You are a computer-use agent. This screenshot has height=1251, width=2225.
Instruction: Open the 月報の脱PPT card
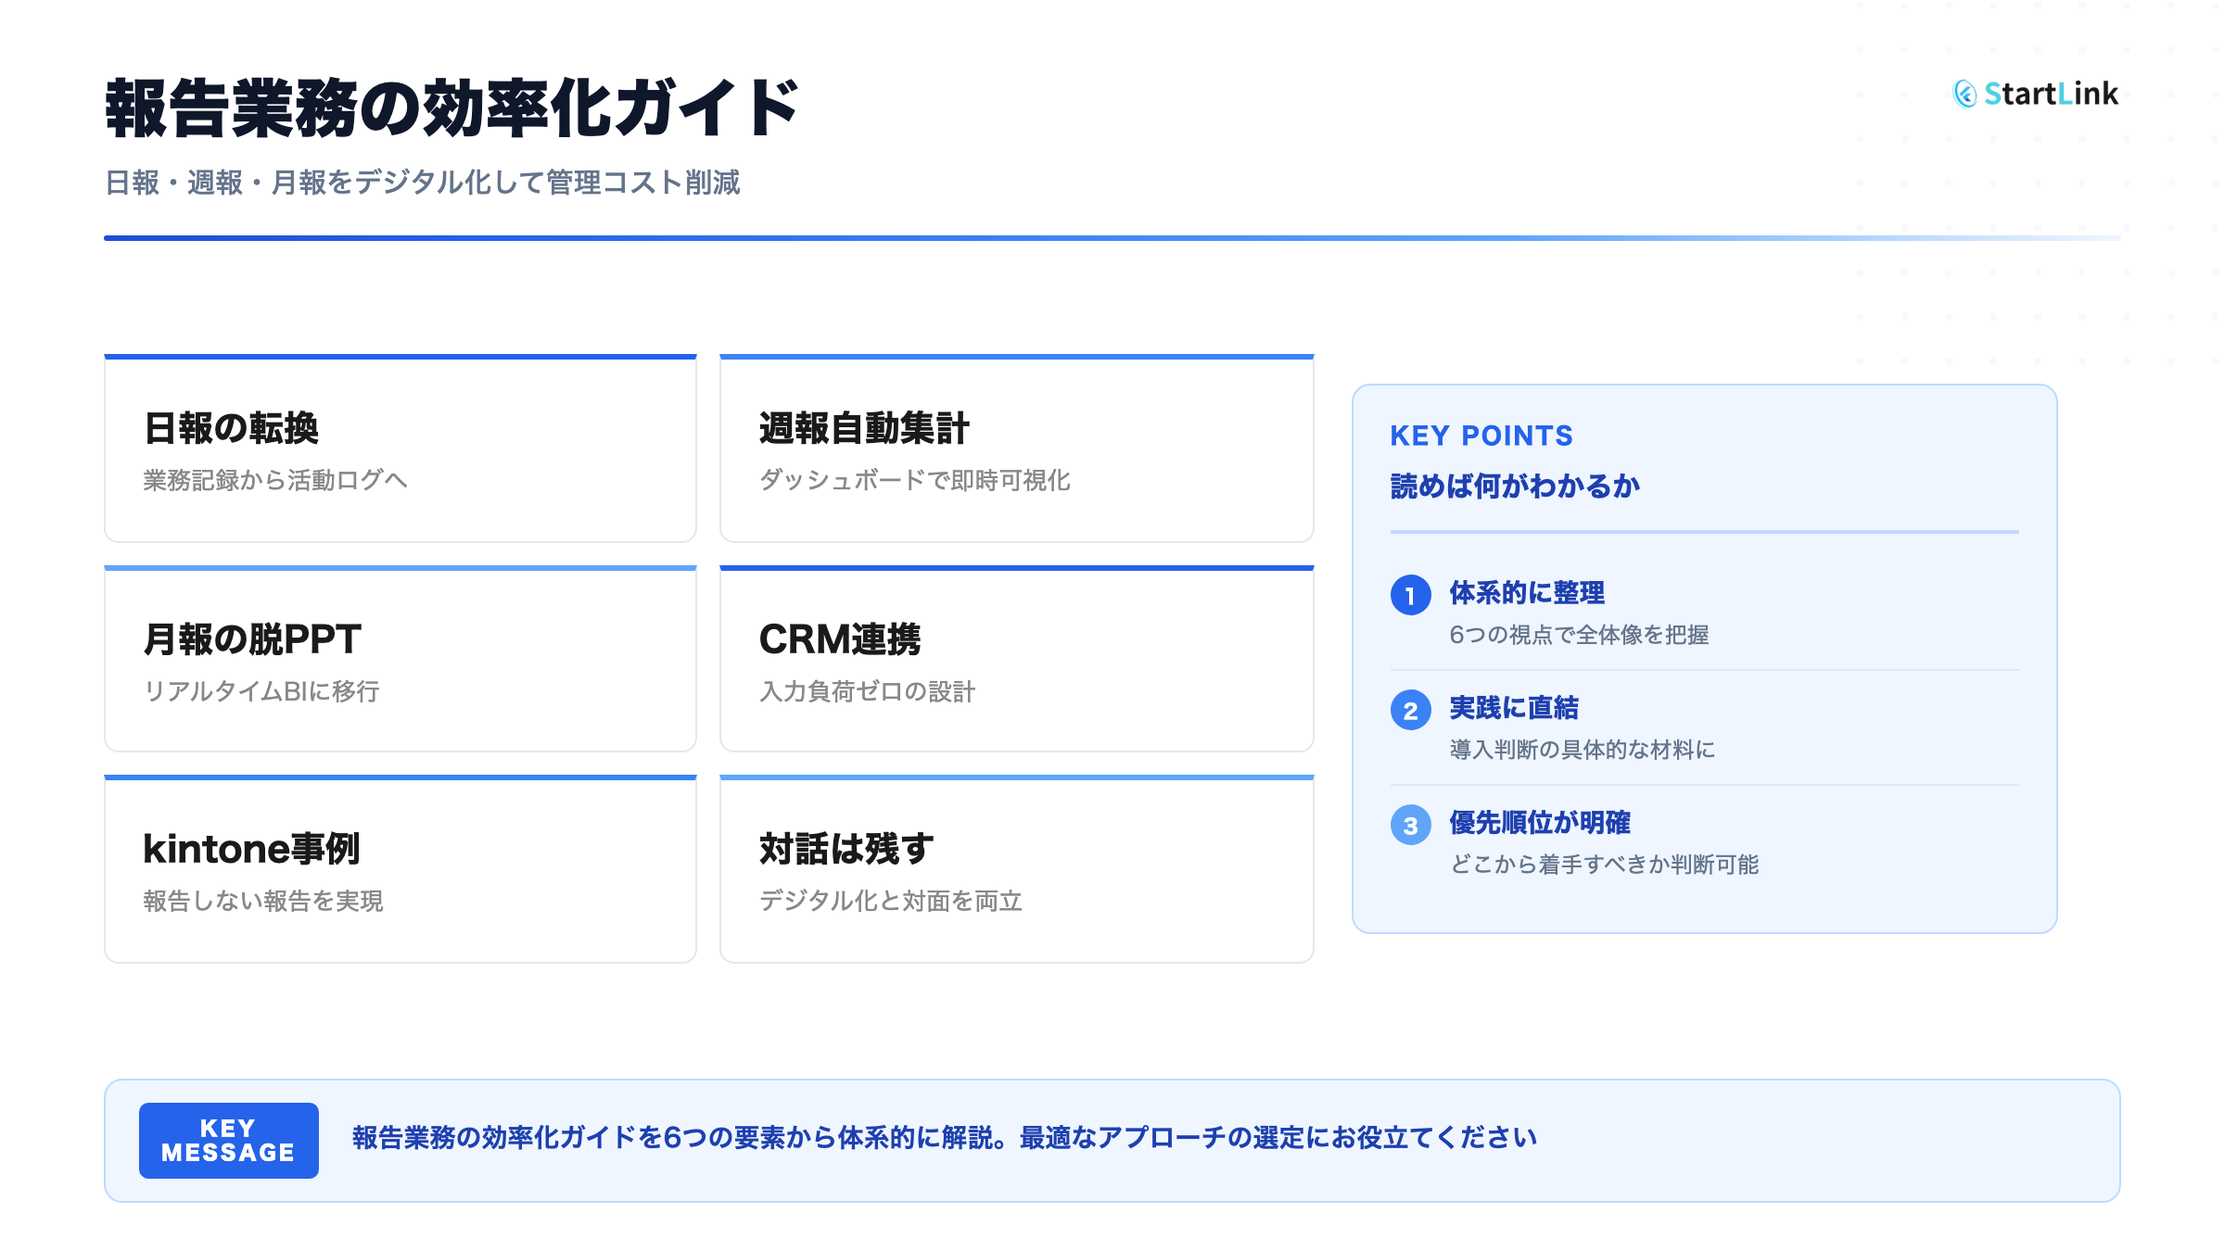point(400,660)
